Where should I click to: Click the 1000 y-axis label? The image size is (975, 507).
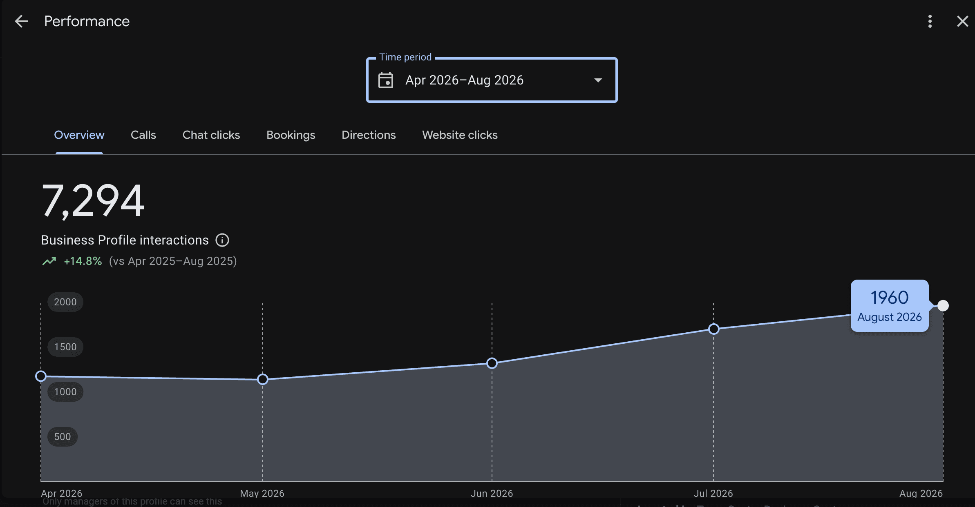point(65,392)
